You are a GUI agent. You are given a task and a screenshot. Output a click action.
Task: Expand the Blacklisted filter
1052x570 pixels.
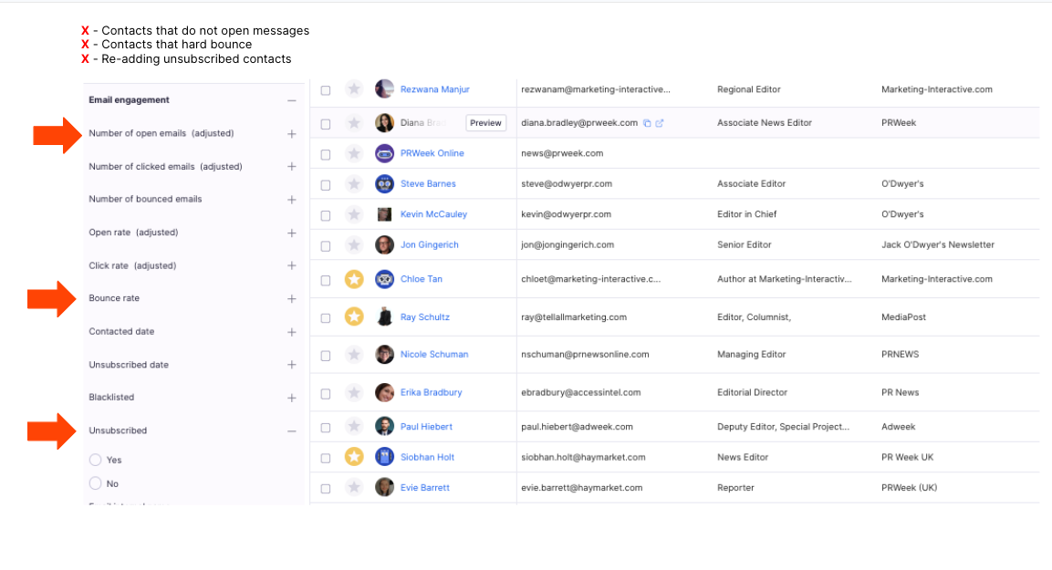click(292, 398)
